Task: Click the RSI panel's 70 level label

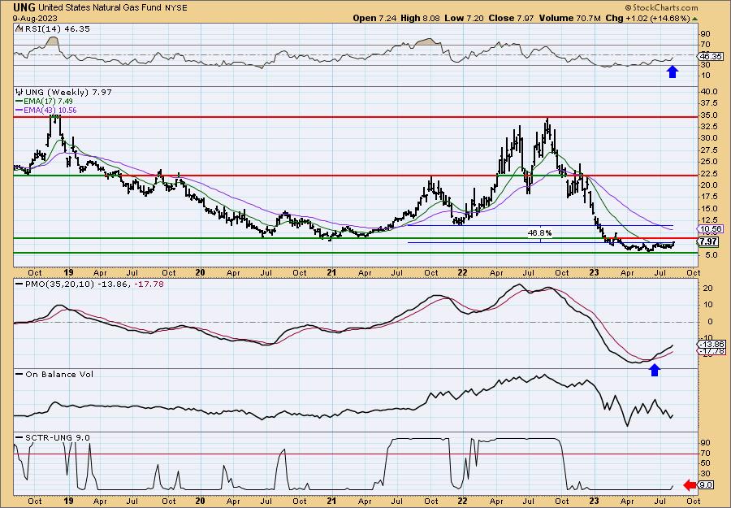Action: coord(705,45)
